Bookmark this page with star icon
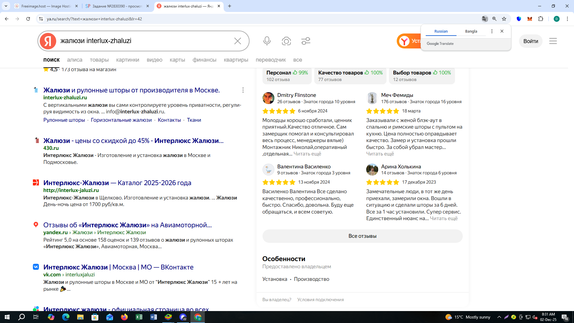 [504, 19]
